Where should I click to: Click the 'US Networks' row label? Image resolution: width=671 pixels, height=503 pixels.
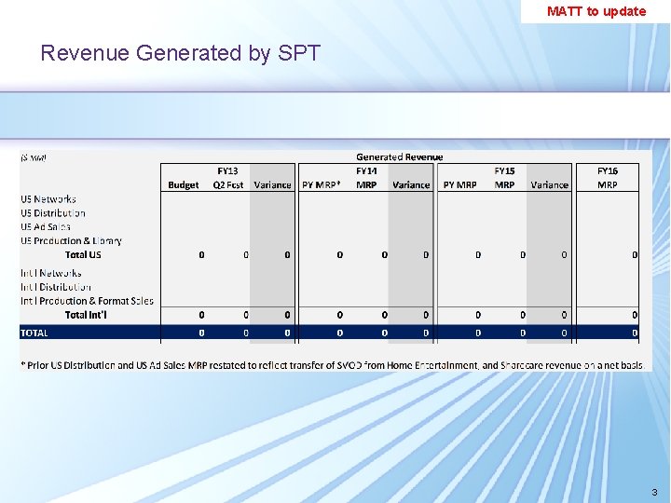click(48, 199)
